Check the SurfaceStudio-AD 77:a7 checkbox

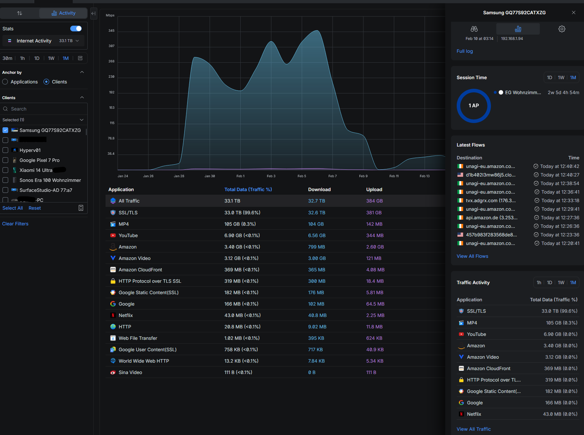(x=5, y=190)
